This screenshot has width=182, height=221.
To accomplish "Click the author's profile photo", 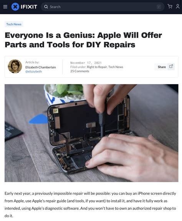I will [15, 66].
